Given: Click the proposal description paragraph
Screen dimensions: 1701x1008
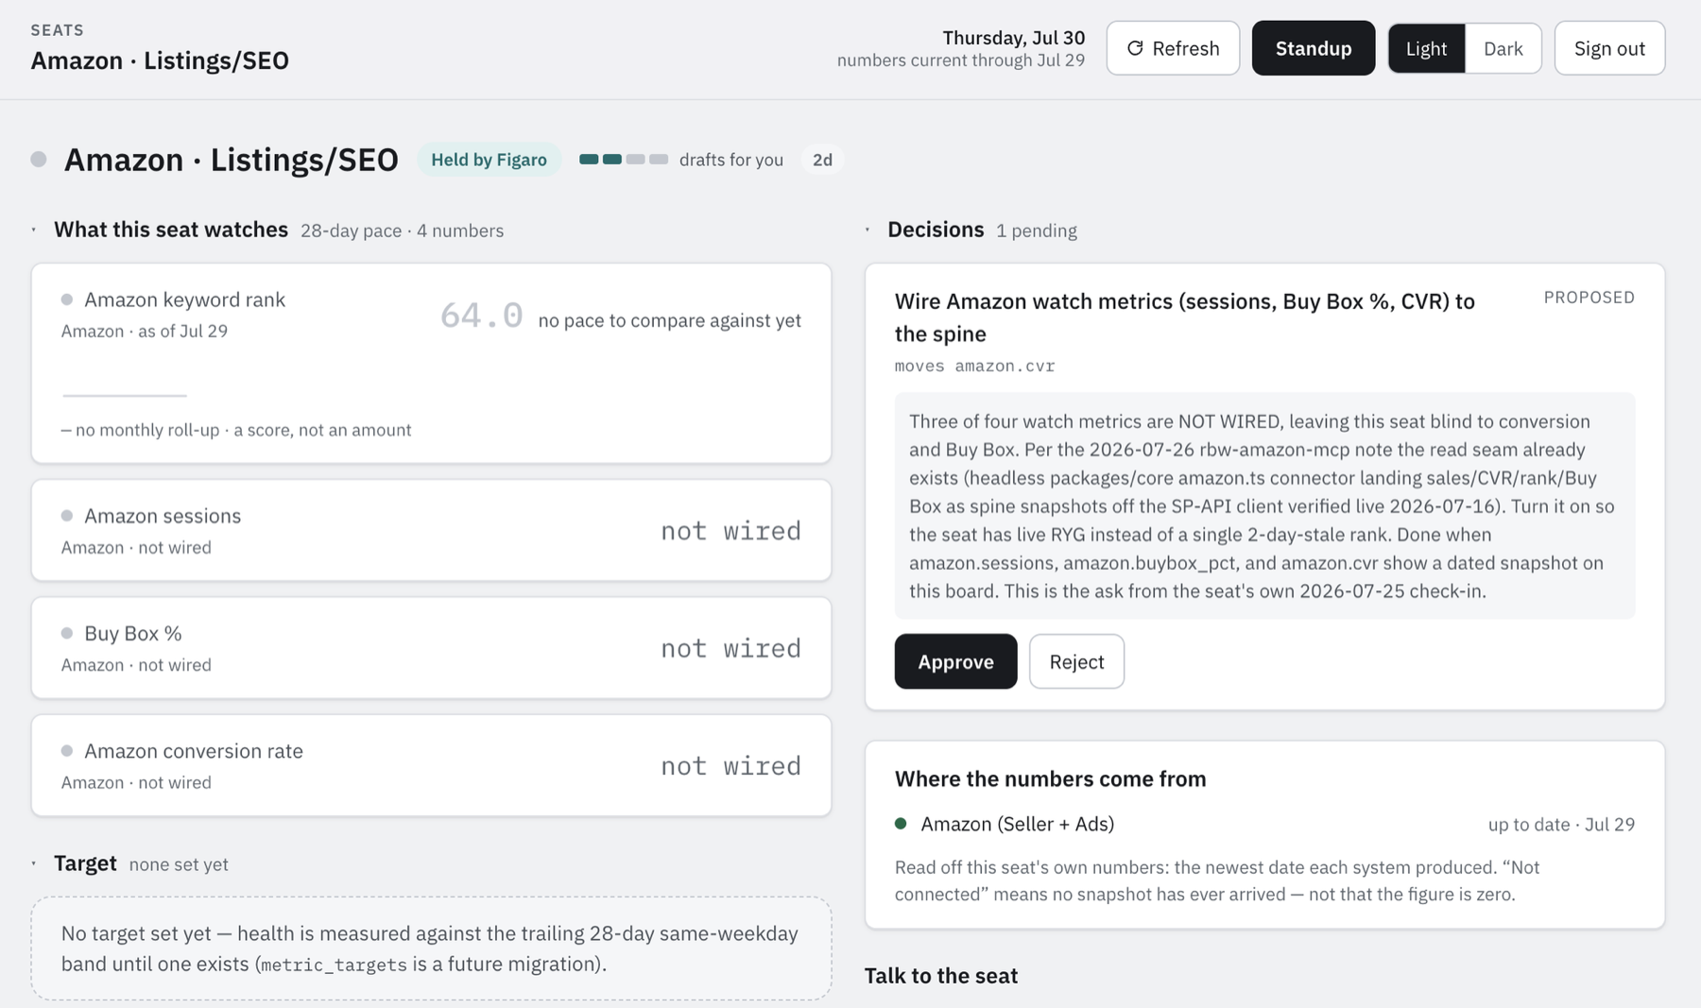Looking at the screenshot, I should tap(1264, 506).
